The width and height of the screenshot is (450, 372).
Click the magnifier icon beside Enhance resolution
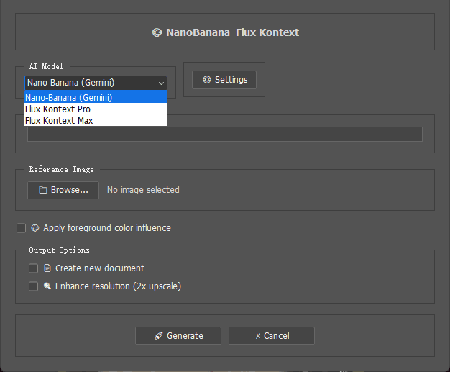pos(47,286)
